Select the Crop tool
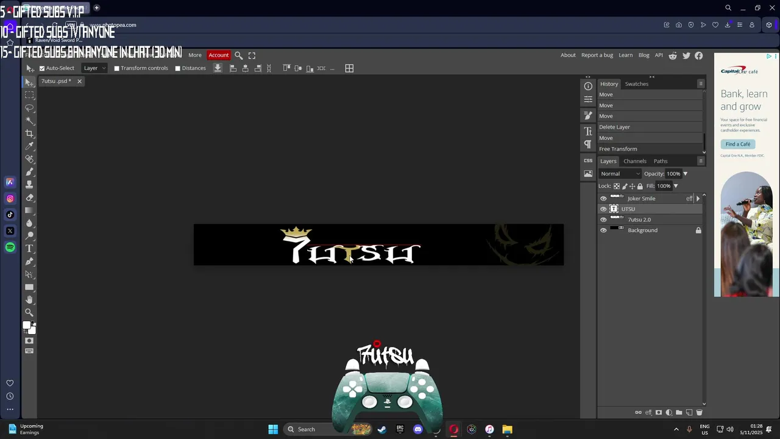The width and height of the screenshot is (780, 439). tap(29, 134)
